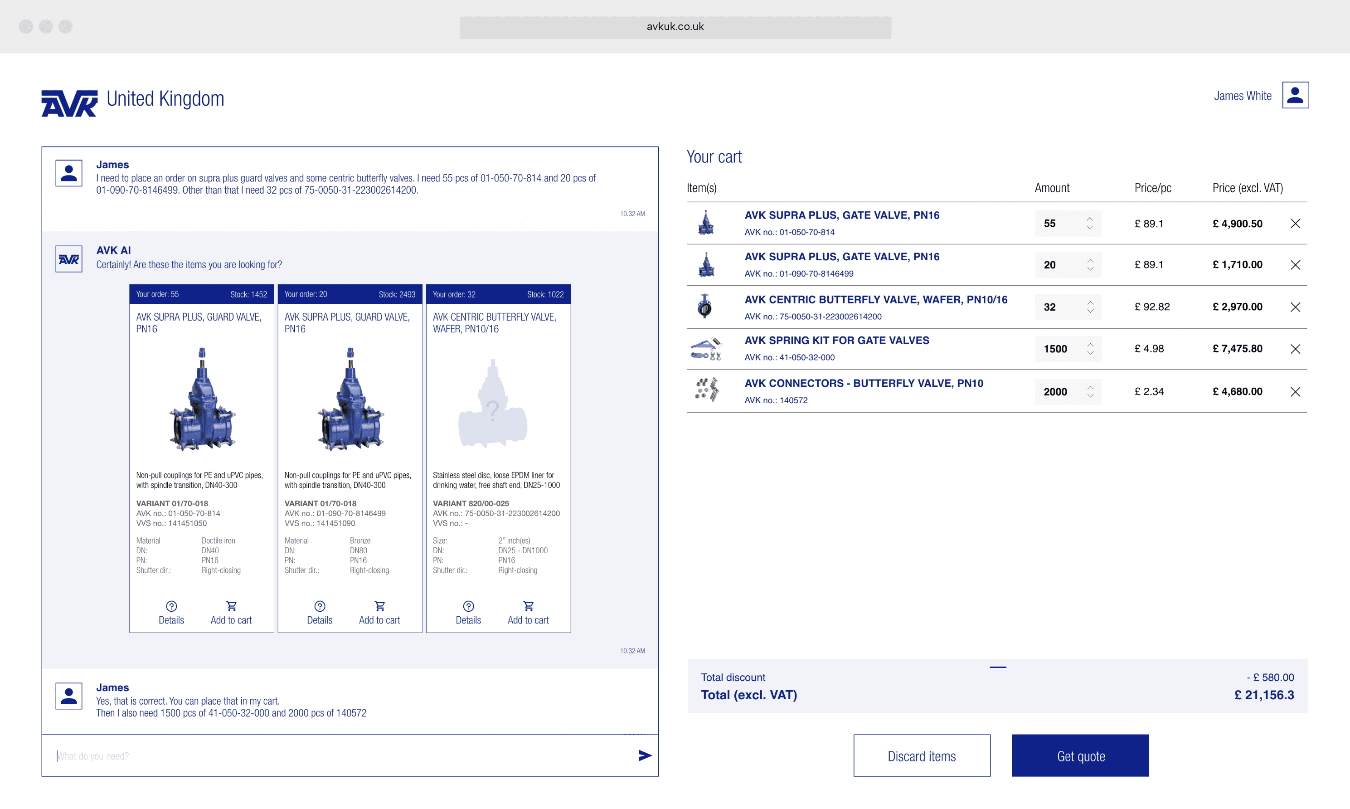Click the avkuk.co.uk address bar

pyautogui.click(x=675, y=27)
